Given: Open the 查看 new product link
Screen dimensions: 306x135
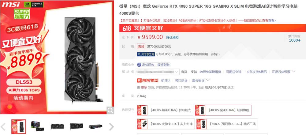Looking at the screenshot, I should [272, 21].
